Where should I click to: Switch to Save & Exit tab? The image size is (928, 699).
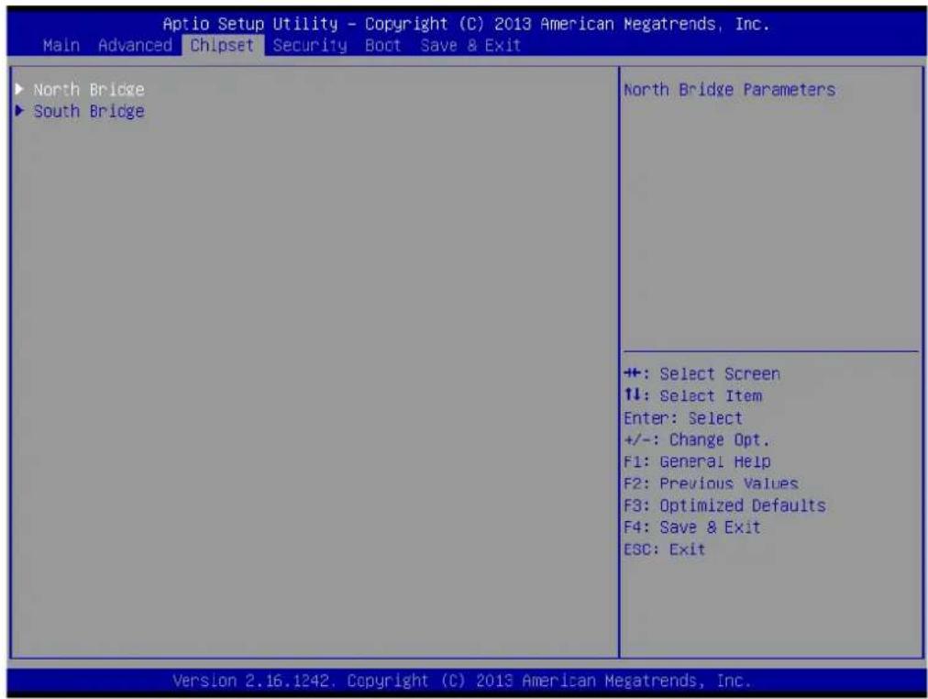[470, 46]
